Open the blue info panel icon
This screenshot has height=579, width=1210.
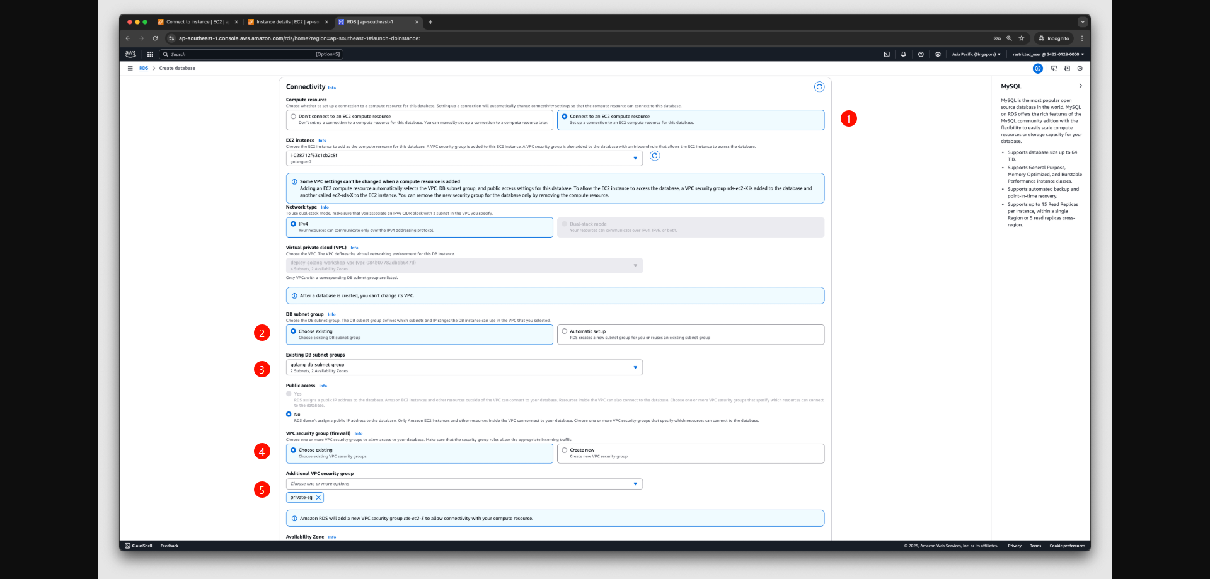click(1037, 68)
